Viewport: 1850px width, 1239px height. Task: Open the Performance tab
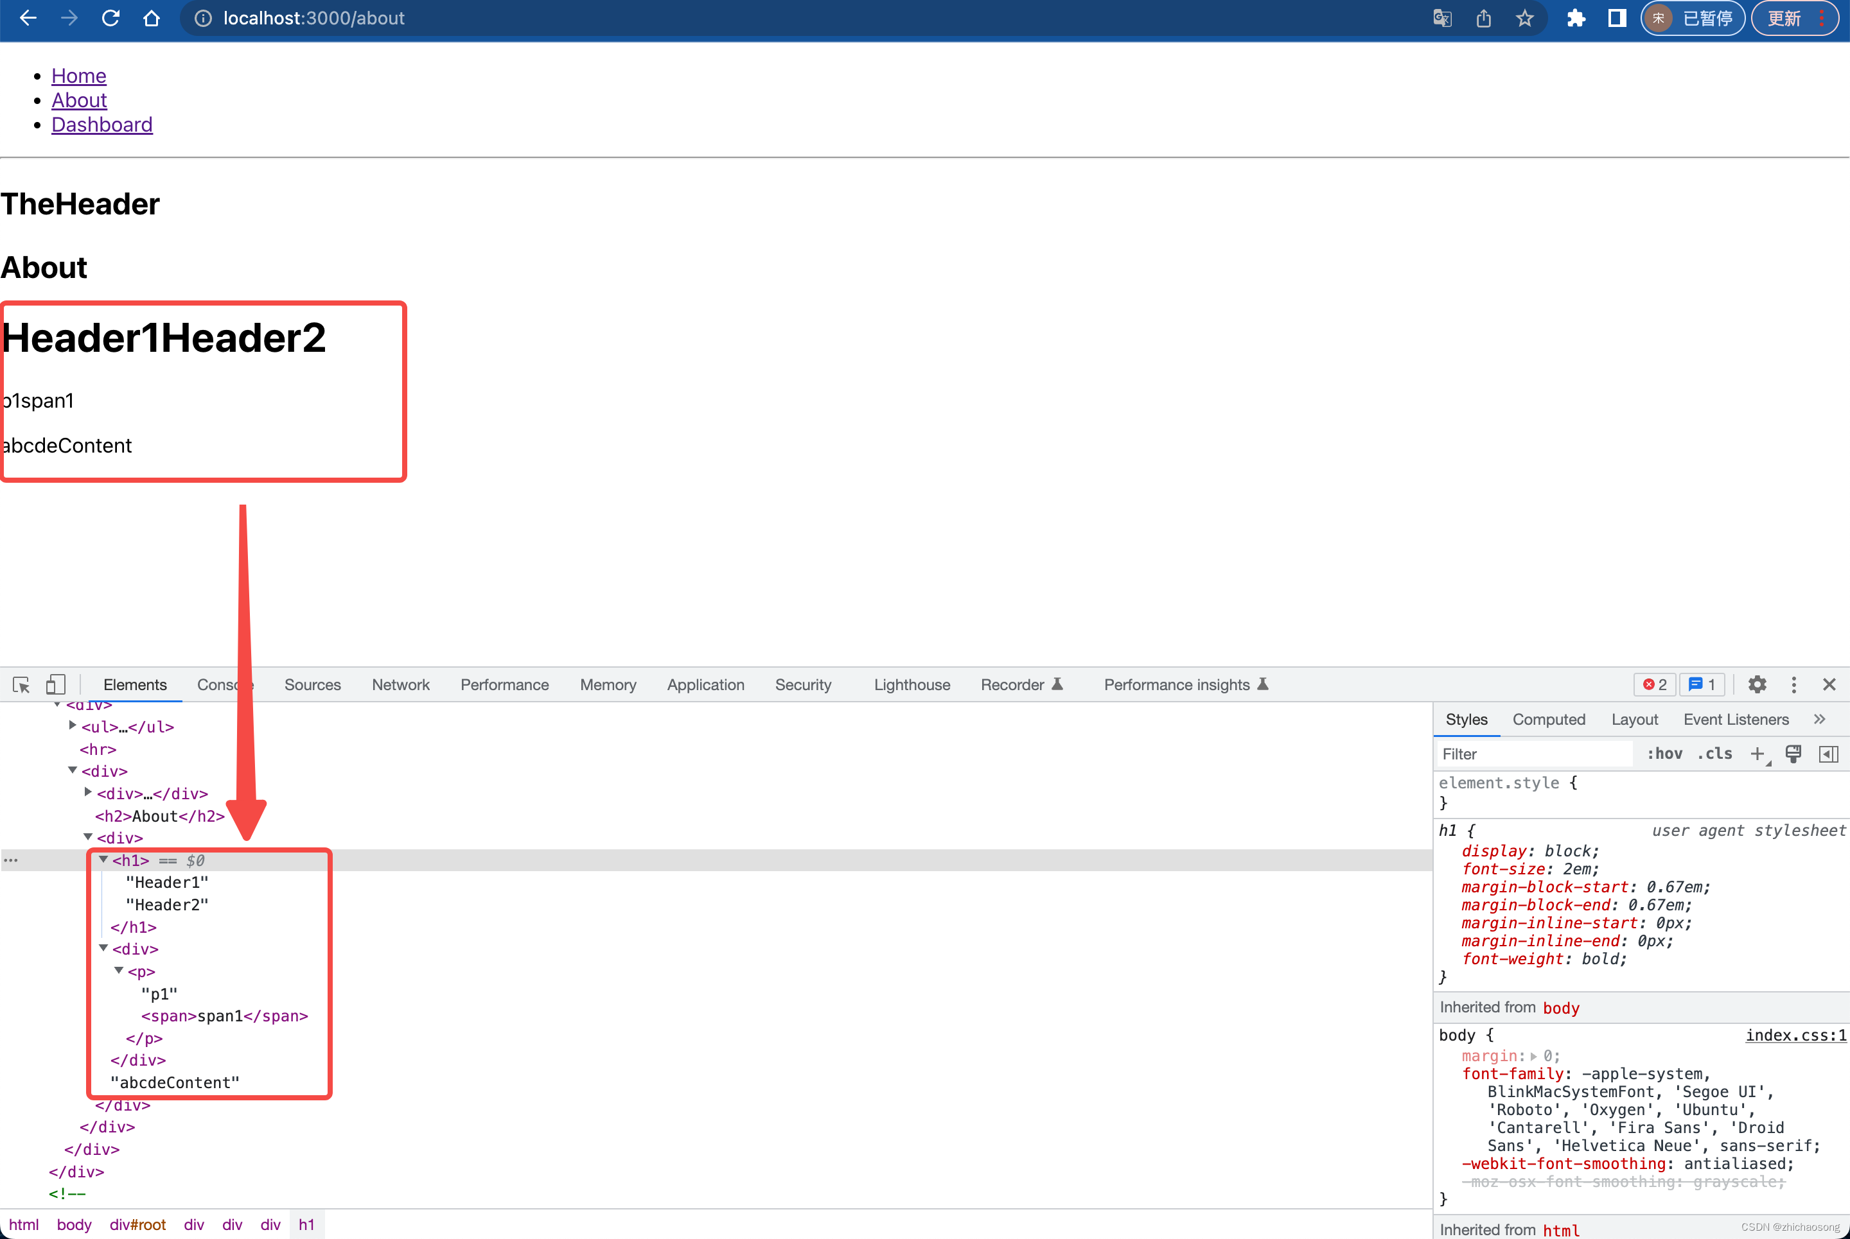point(504,684)
